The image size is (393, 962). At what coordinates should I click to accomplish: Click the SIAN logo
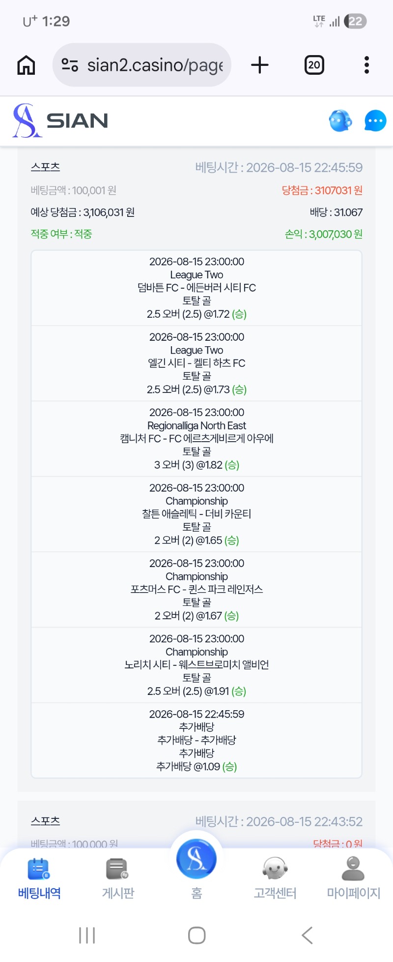pos(60,120)
